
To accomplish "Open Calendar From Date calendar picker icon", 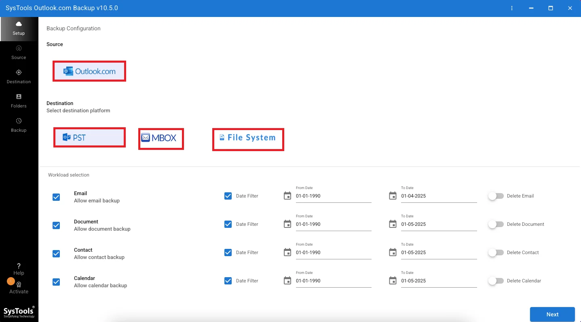I will click(x=287, y=281).
